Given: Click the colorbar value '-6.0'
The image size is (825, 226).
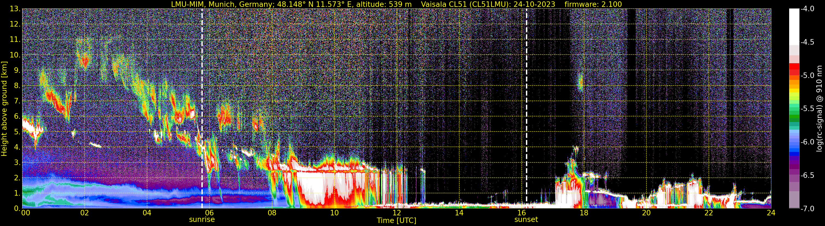Looking at the screenshot, I should coord(807,142).
